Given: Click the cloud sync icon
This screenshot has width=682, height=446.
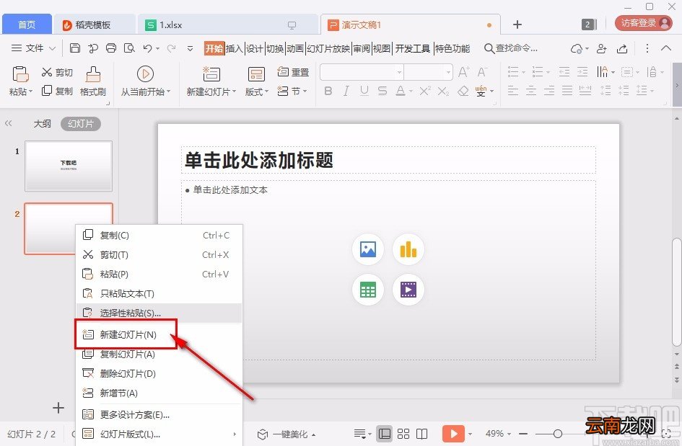Looking at the screenshot, I should coord(577,49).
